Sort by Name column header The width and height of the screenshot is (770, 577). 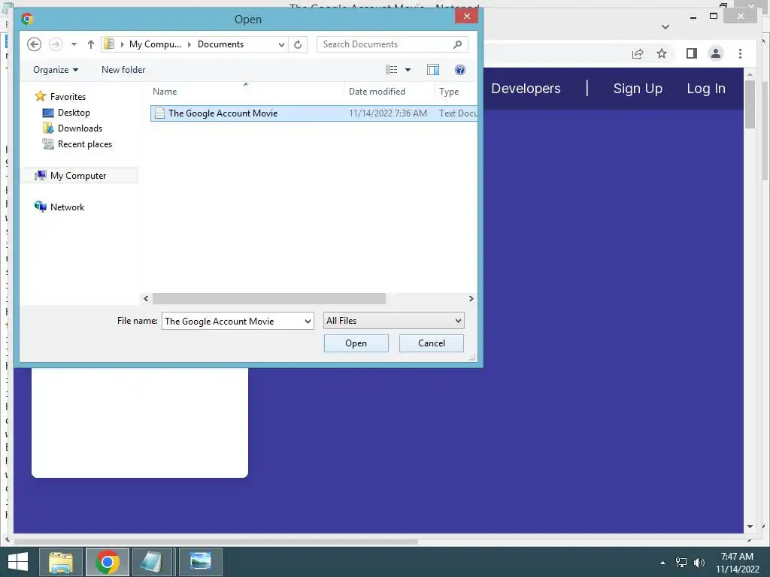(x=165, y=91)
